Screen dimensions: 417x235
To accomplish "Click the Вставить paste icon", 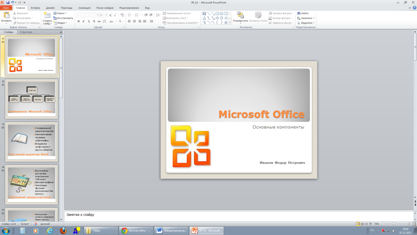I will click(x=6, y=15).
